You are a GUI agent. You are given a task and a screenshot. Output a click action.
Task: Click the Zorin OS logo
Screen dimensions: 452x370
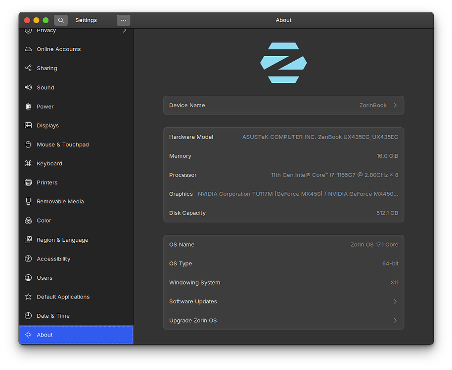click(x=283, y=63)
